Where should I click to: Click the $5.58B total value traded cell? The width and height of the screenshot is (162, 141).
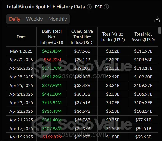(113, 111)
